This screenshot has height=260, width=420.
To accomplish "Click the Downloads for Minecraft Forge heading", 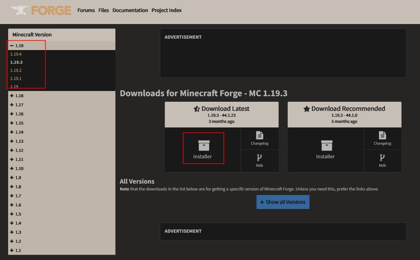I will (203, 94).
